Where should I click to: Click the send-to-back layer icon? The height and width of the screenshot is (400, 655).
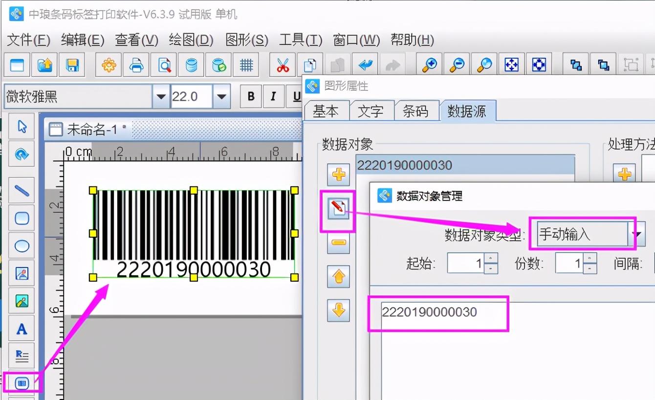click(x=604, y=65)
